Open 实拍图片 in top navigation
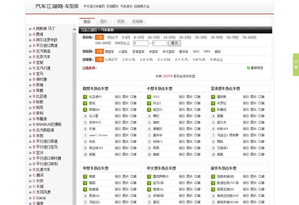Image resolution: width=299 pixels, height=205 pixels. pyautogui.click(x=112, y=6)
